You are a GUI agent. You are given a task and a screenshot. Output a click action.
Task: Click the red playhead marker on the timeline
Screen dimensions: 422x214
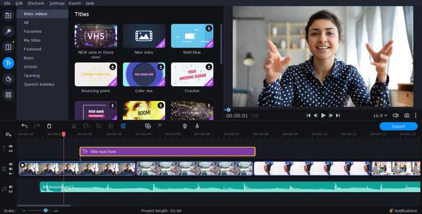pyautogui.click(x=64, y=134)
